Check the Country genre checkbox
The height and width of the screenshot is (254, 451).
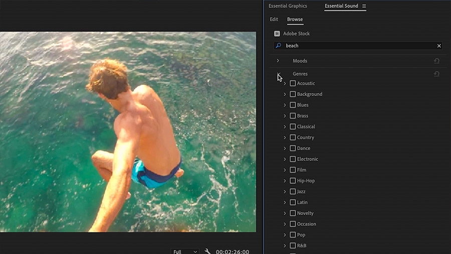[x=293, y=138]
